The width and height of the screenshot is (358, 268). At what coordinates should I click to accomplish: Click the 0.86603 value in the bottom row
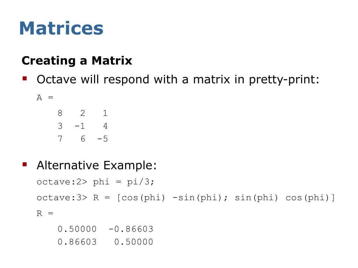[x=77, y=242]
